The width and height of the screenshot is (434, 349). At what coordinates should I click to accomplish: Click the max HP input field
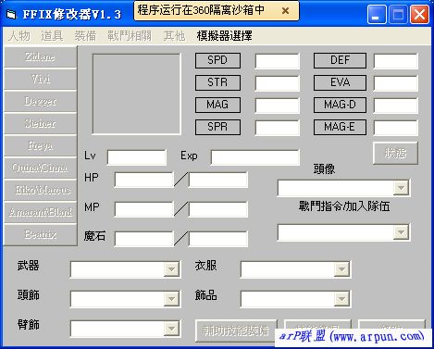click(x=218, y=180)
